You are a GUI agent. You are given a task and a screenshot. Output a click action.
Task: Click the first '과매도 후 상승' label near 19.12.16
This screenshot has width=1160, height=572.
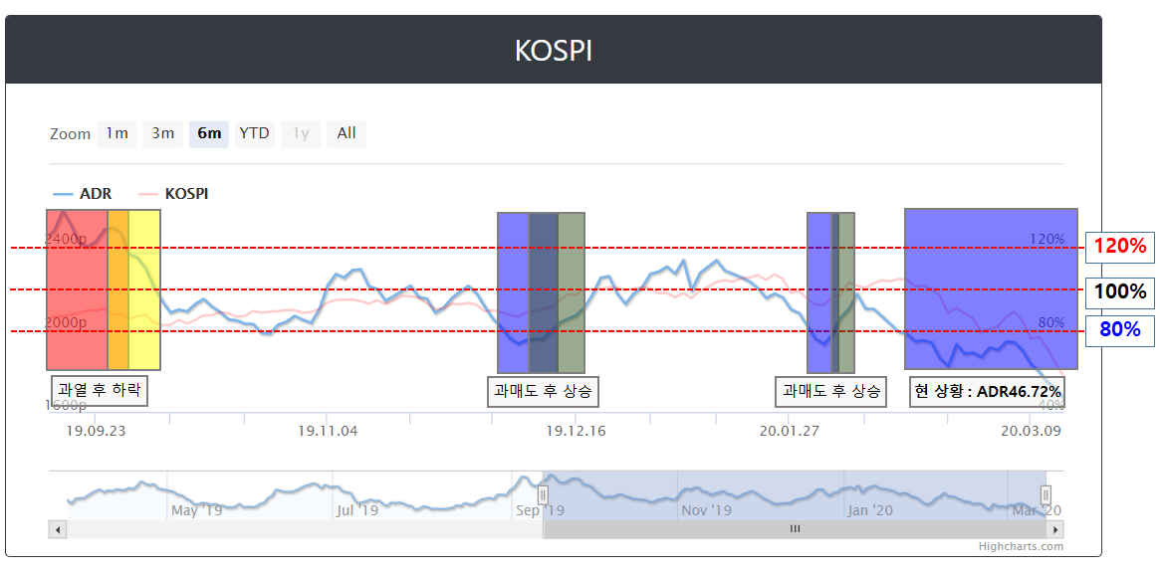(543, 391)
